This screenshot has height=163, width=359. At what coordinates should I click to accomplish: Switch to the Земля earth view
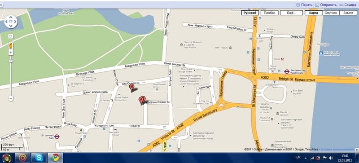pos(348,13)
